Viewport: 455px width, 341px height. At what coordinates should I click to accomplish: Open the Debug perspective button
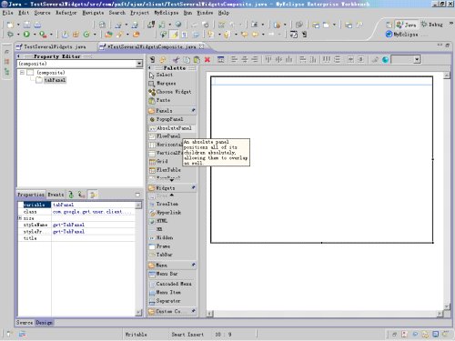tap(432, 25)
